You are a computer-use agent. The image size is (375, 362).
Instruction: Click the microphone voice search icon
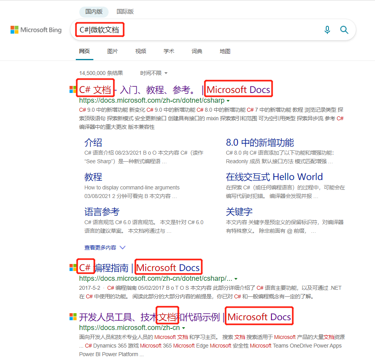[327, 30]
